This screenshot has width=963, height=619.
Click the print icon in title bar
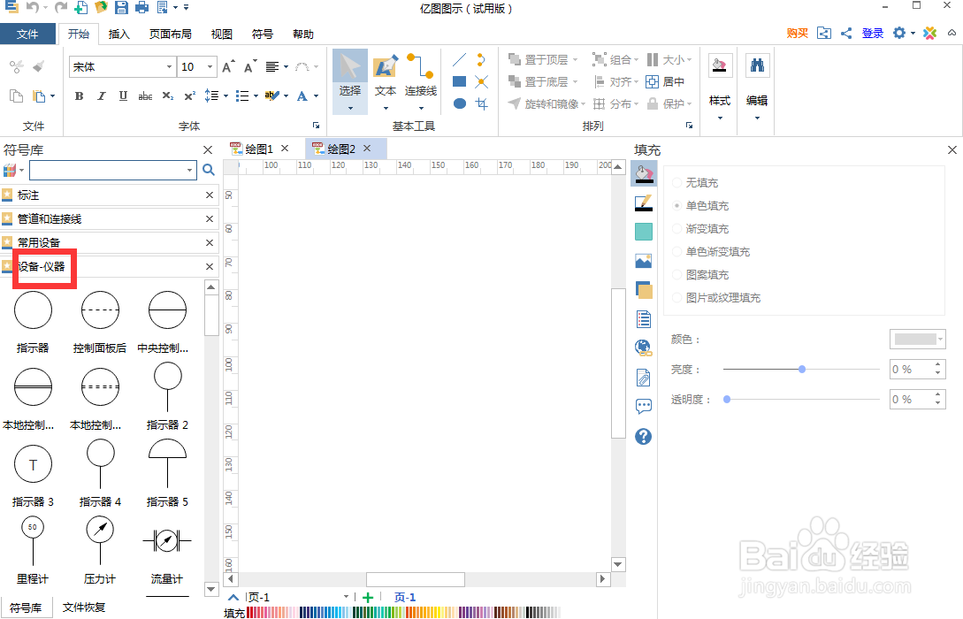tap(141, 7)
